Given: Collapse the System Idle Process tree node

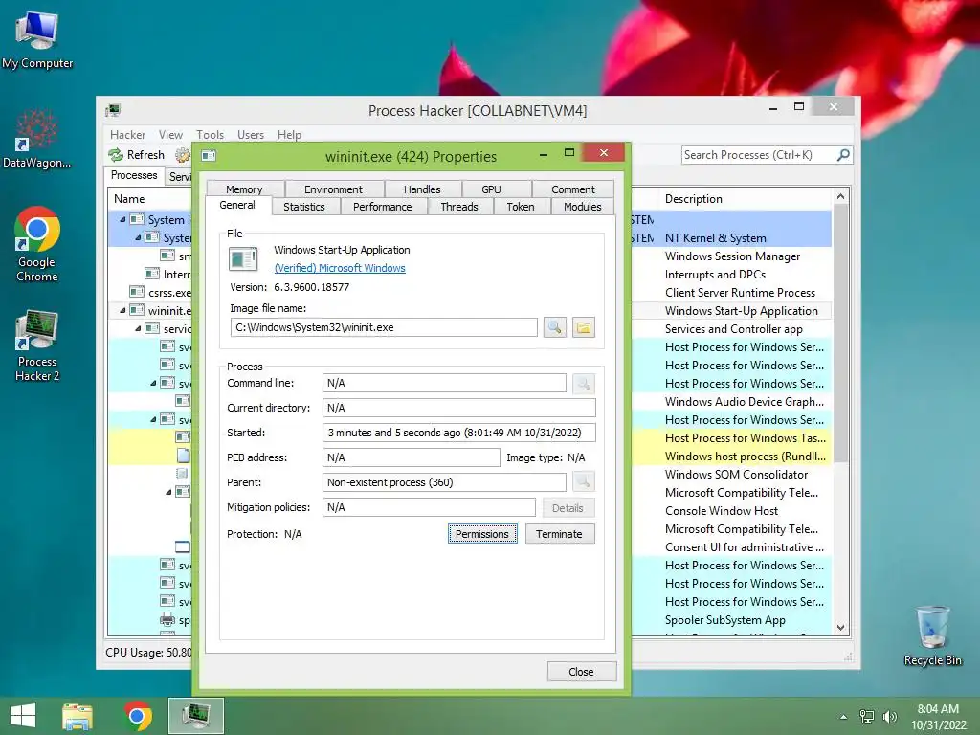Looking at the screenshot, I should click(x=122, y=219).
